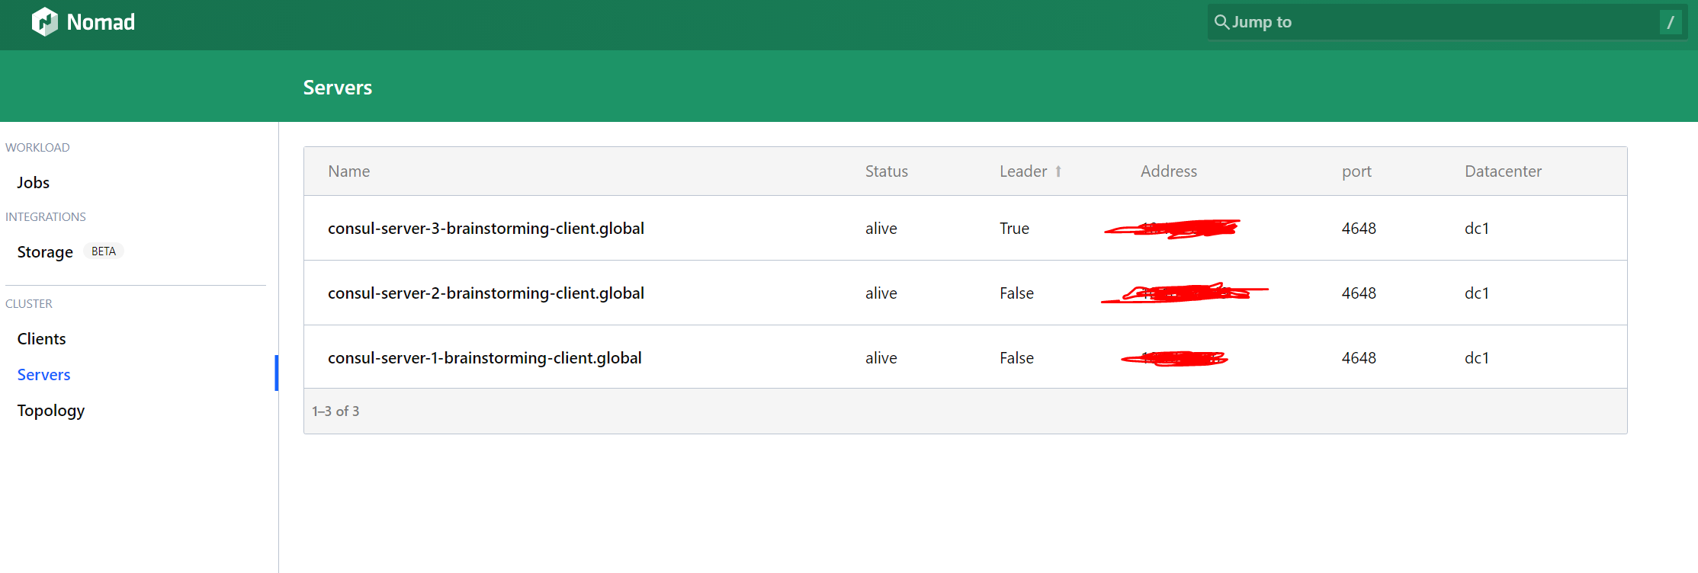Click the INTEGRATIONS section label
The image size is (1698, 573).
[46, 217]
